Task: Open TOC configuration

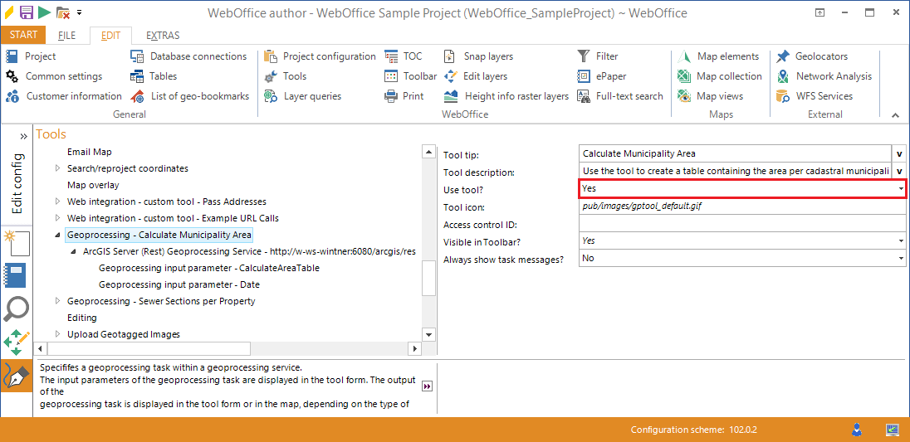Action: (404, 56)
